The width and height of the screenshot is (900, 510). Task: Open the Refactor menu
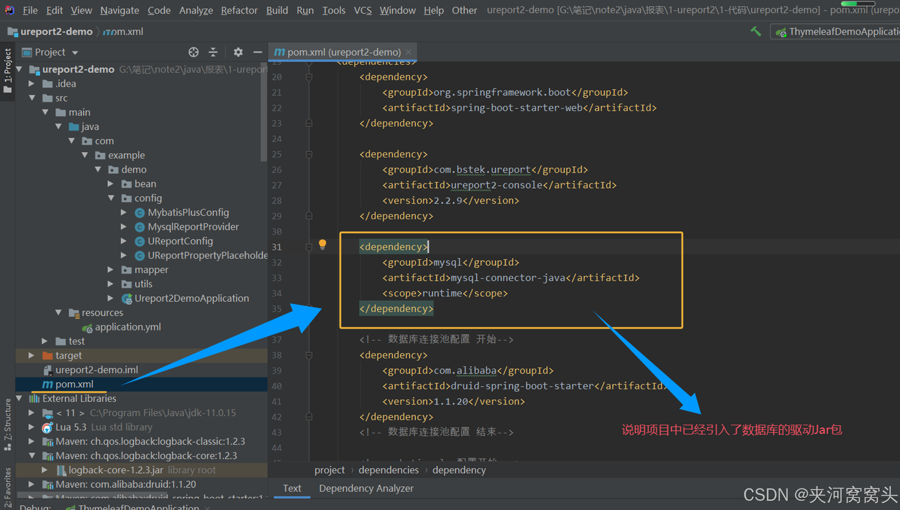coord(239,10)
